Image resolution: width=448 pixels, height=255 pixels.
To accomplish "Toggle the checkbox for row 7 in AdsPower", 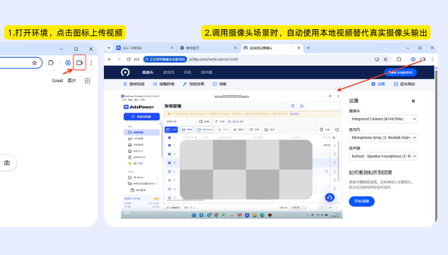I will (169, 198).
